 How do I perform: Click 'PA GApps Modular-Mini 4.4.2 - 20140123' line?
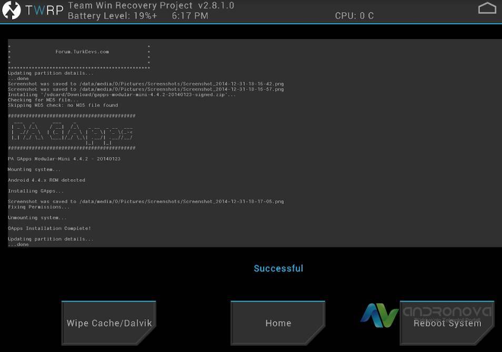[64, 159]
